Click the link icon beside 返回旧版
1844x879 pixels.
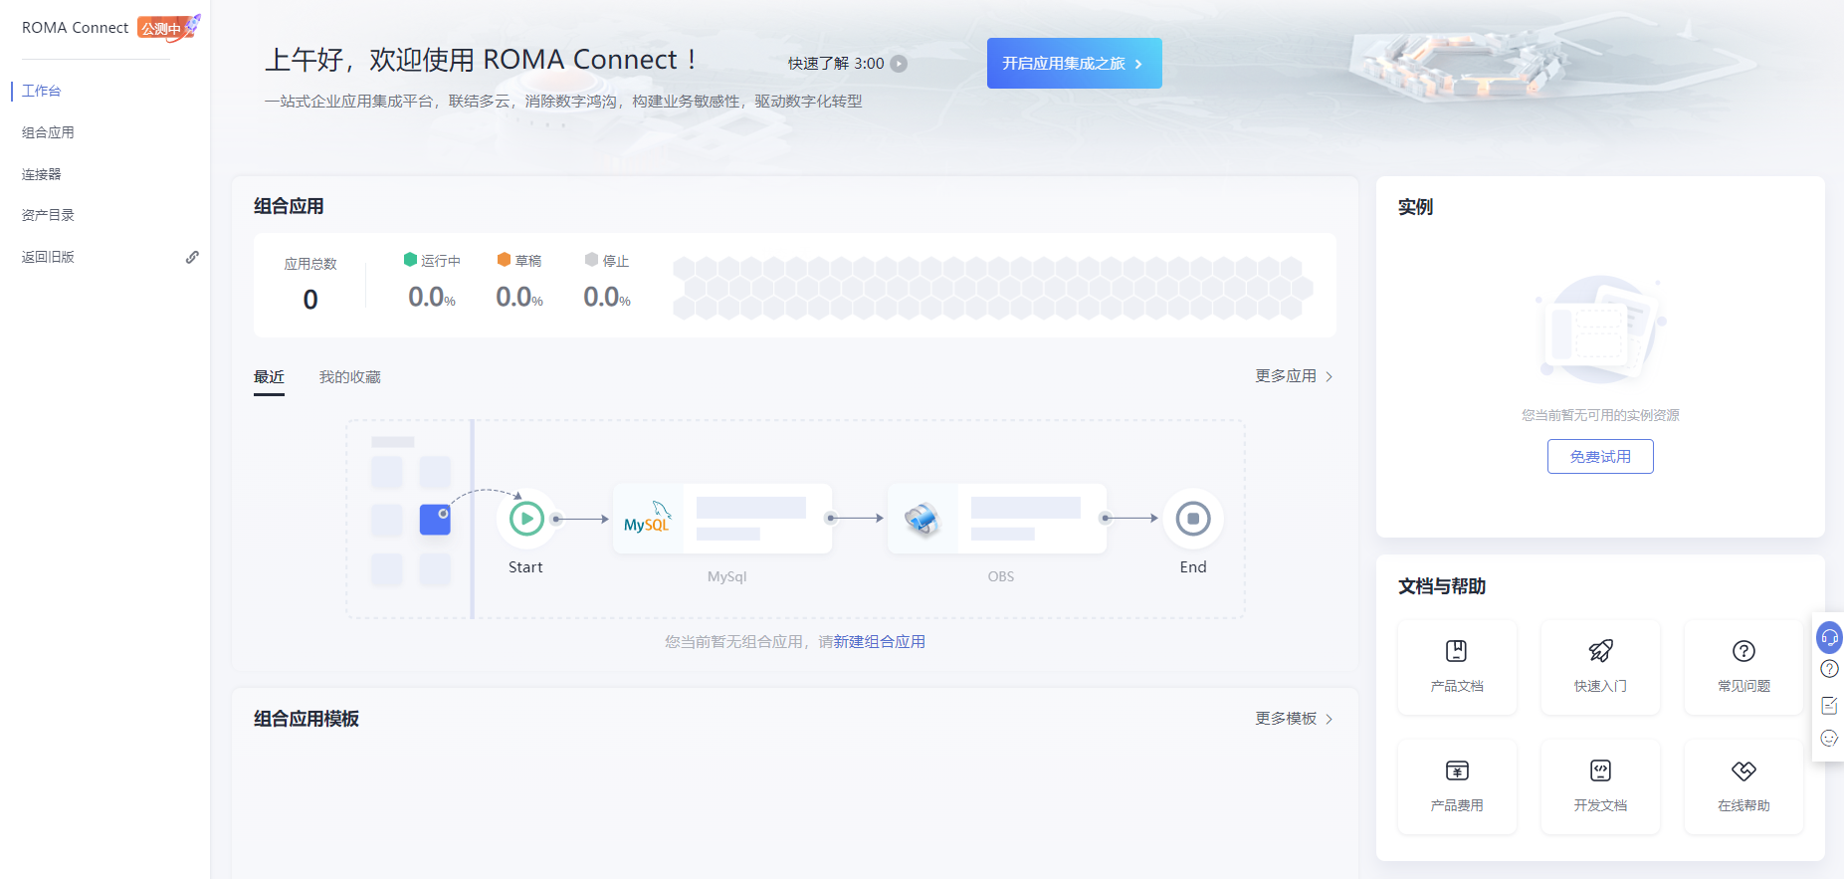click(x=192, y=257)
